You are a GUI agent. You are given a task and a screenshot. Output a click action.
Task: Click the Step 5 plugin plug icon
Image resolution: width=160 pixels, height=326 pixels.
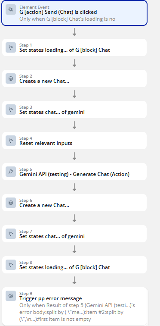coord(11,172)
